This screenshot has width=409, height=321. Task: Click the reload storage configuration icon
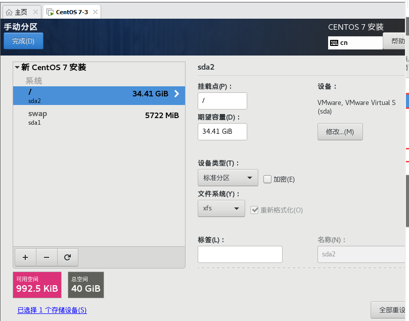click(68, 257)
